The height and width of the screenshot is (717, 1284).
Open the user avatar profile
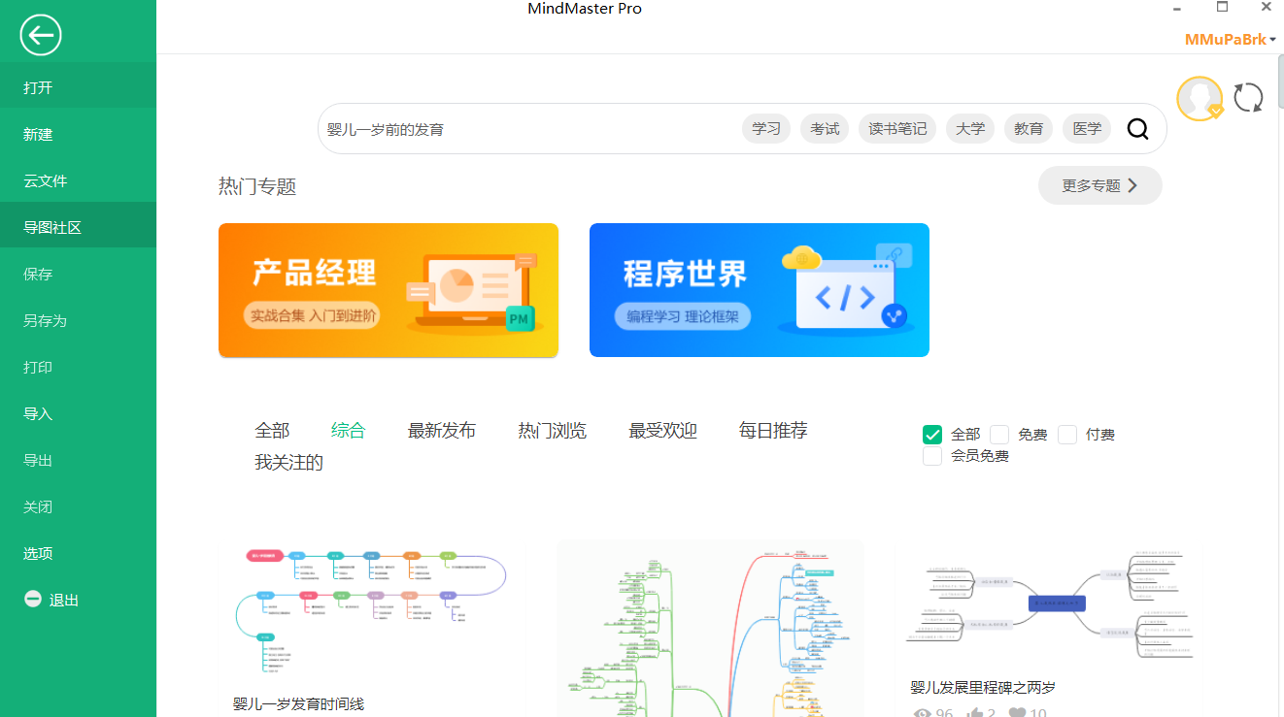1200,98
